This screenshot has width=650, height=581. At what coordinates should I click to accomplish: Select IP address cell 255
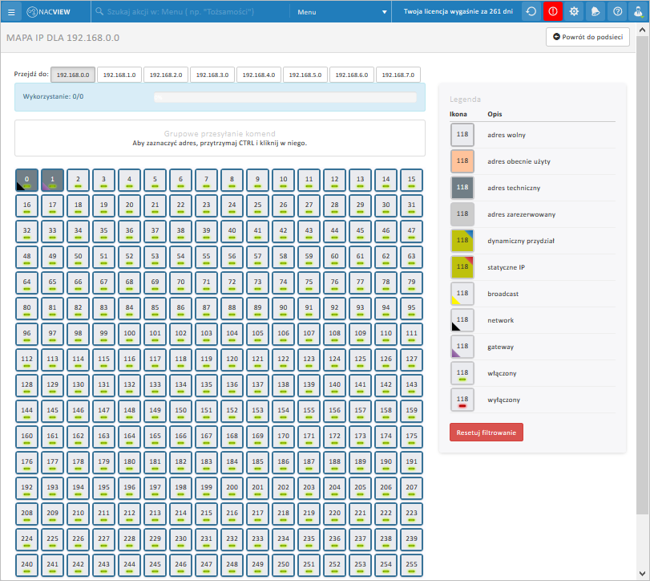click(411, 566)
